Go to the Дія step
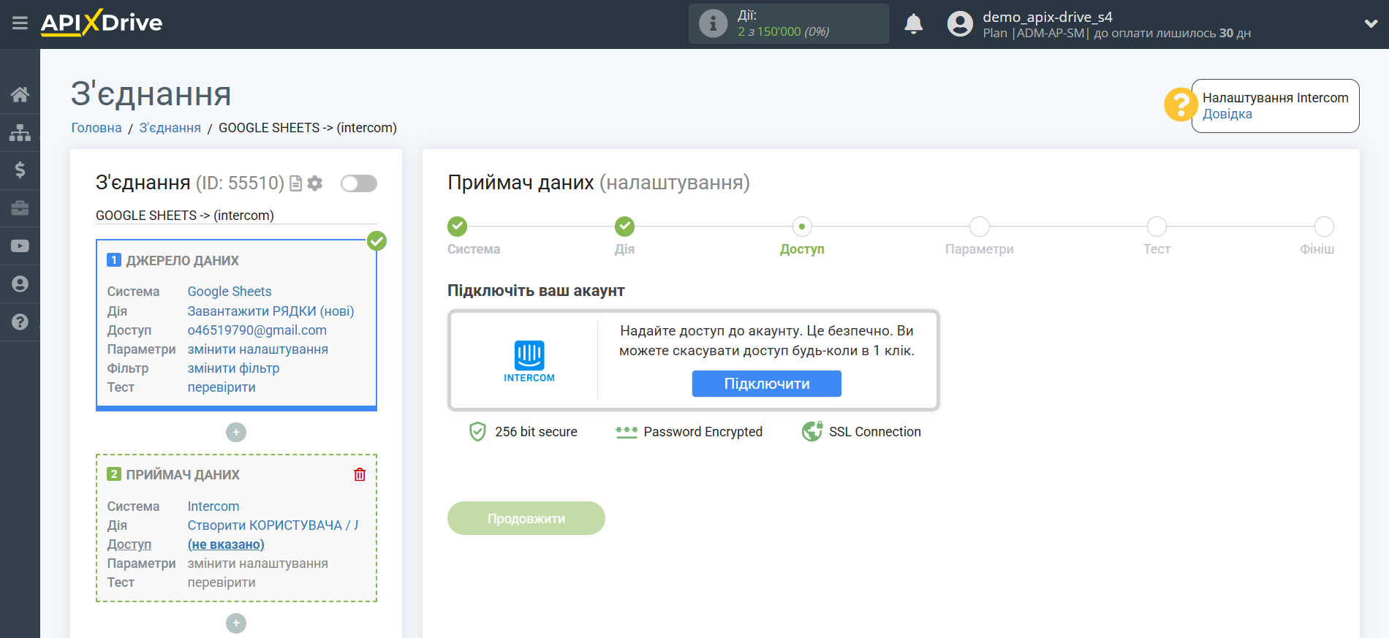Screen dimensions: 1389x638 tap(624, 227)
